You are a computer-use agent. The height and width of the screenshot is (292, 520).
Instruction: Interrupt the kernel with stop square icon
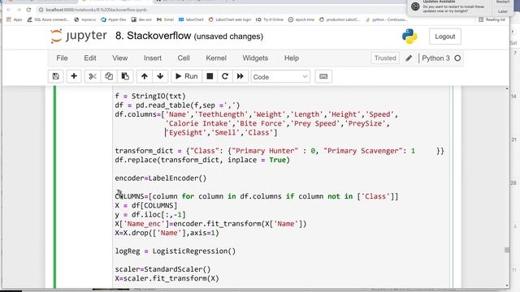[x=210, y=76]
